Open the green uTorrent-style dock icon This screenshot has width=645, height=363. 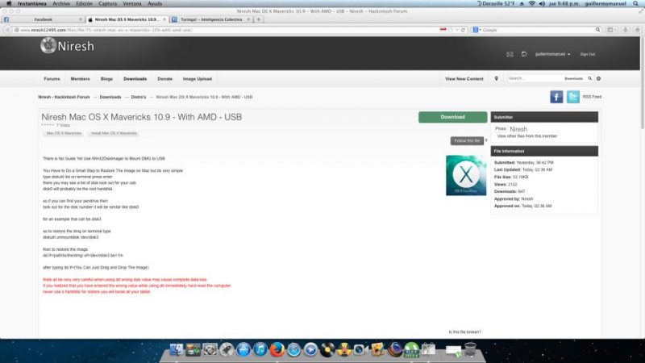pos(411,349)
